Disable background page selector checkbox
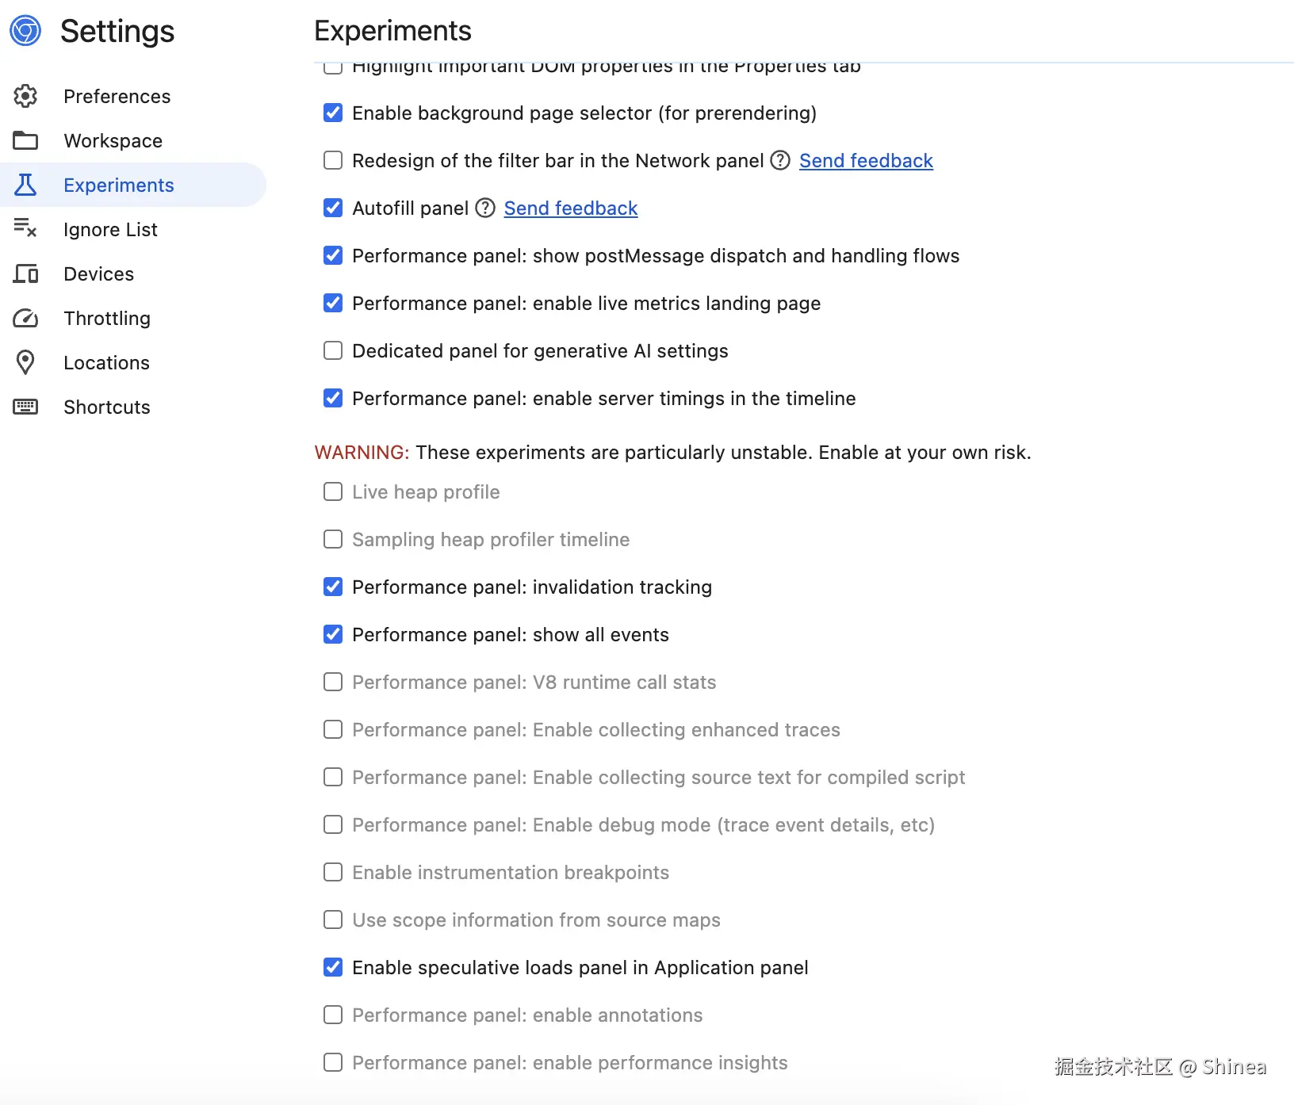 333,113
